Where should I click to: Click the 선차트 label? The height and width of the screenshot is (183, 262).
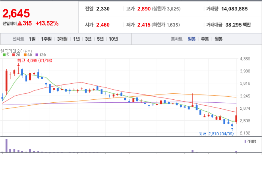pyautogui.click(x=18, y=39)
